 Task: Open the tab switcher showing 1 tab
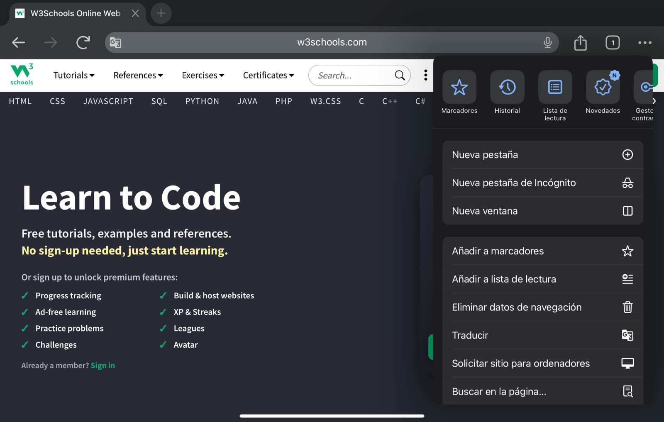(x=613, y=42)
